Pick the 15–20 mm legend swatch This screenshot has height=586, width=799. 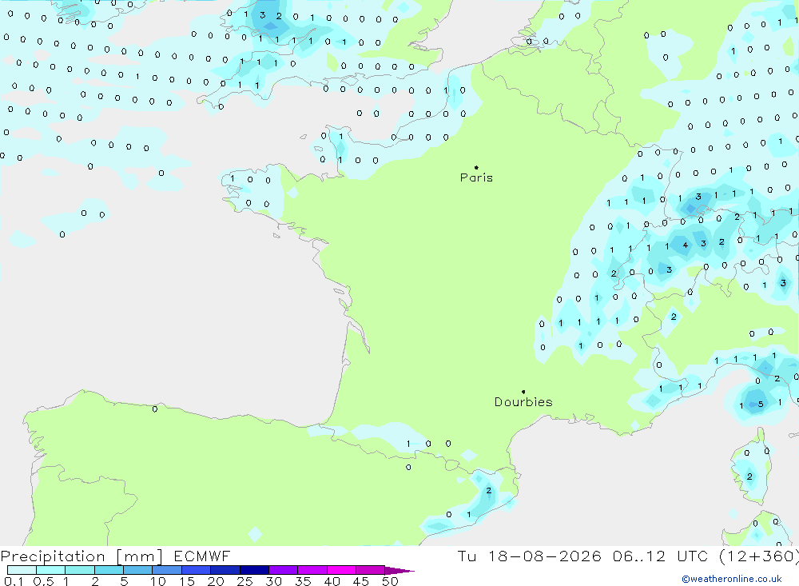(197, 570)
